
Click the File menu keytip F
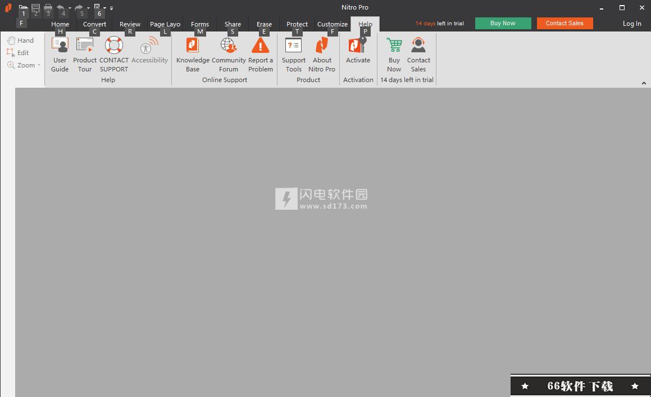[x=21, y=23]
